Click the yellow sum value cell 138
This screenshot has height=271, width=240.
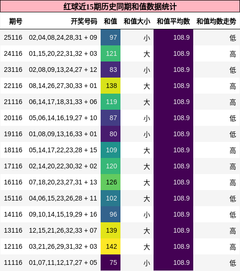point(111,86)
